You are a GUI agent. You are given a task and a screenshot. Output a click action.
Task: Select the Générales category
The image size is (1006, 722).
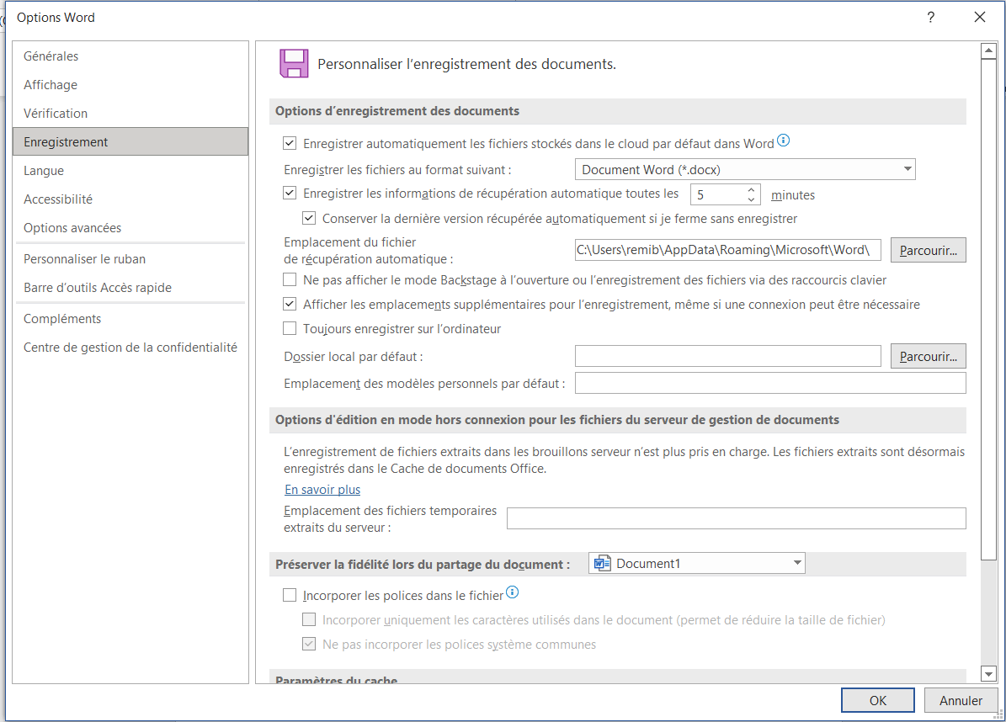(x=130, y=56)
